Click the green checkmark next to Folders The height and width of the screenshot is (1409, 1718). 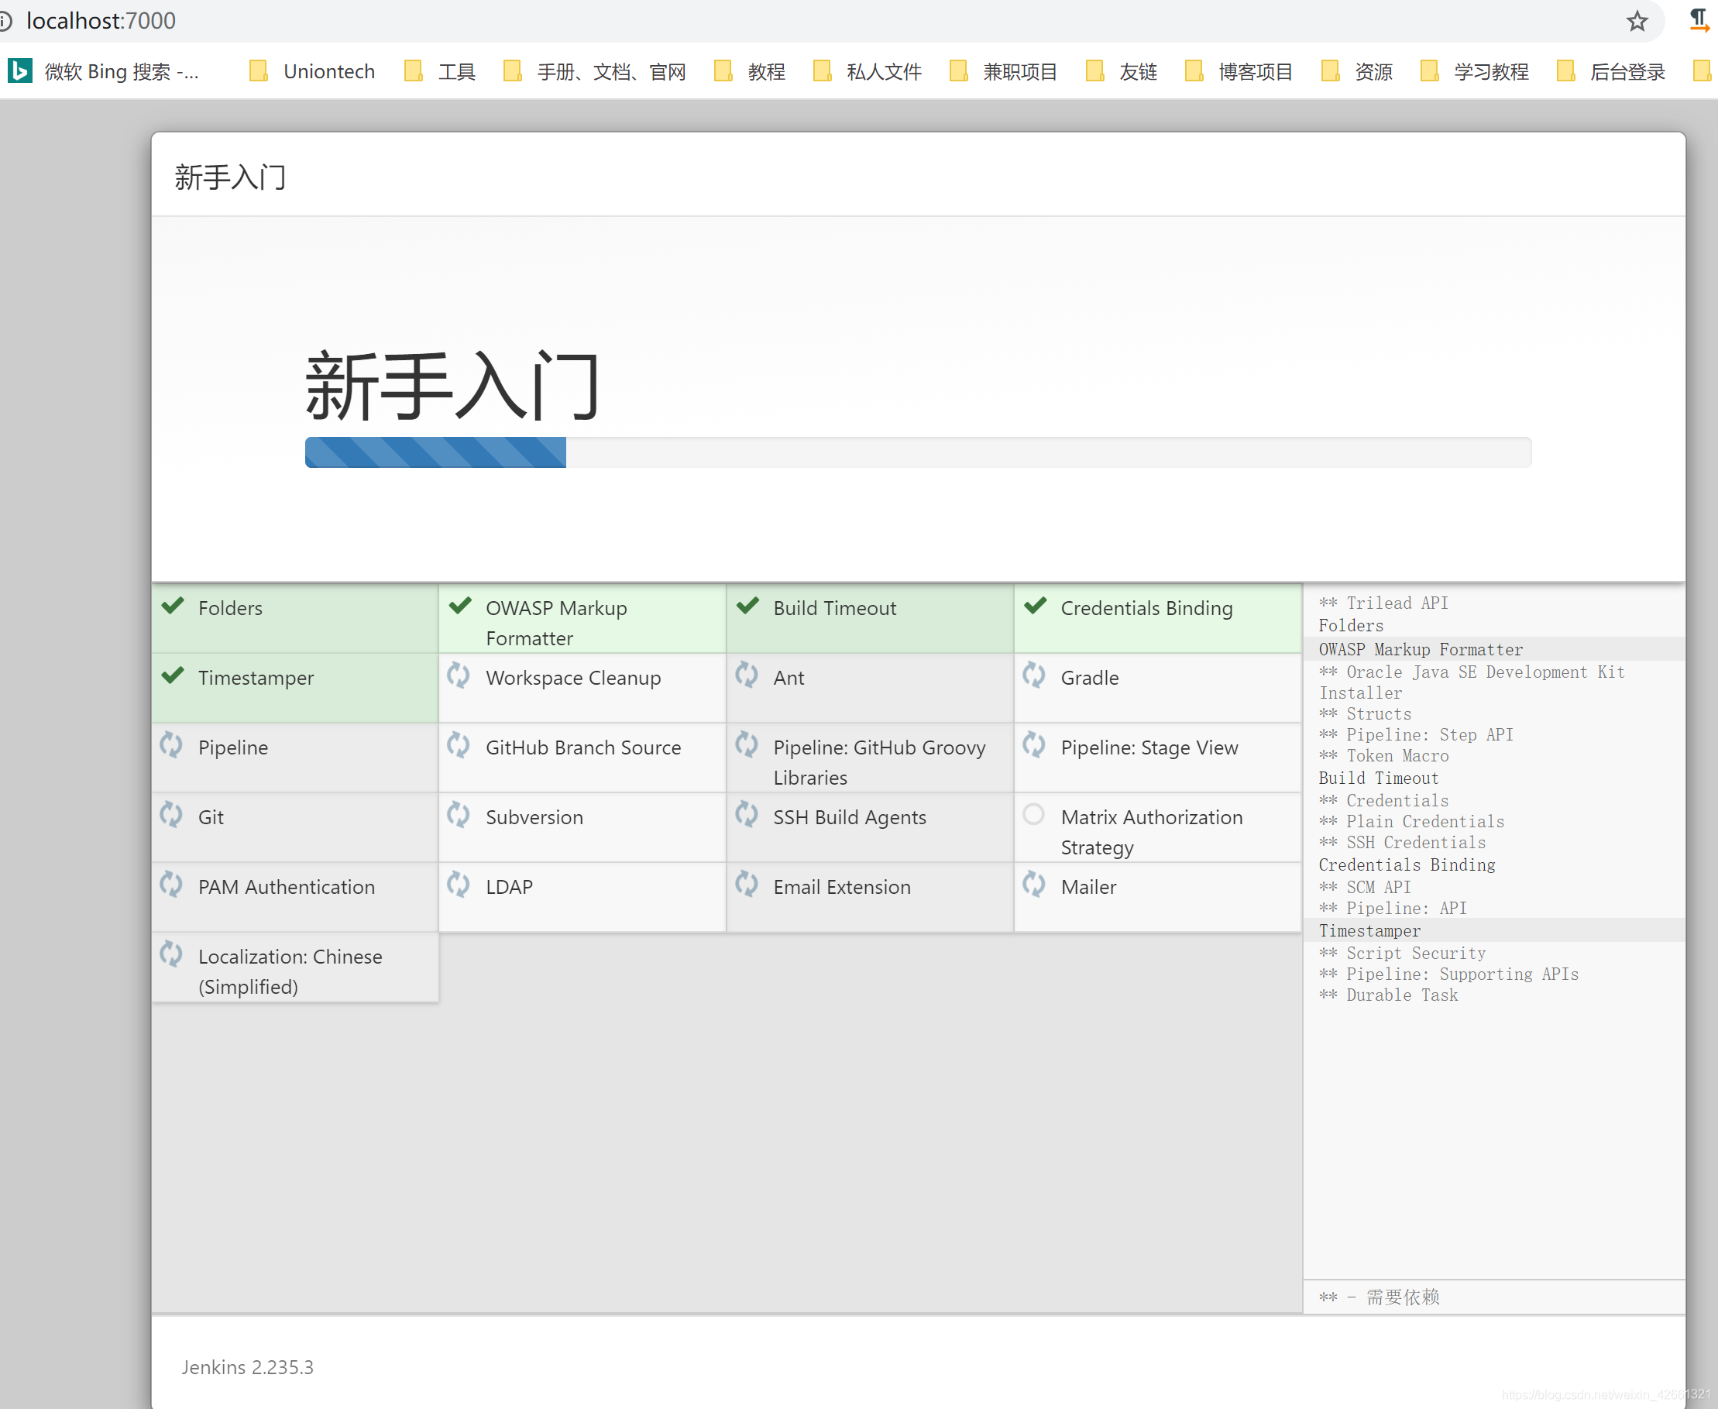pyautogui.click(x=172, y=606)
